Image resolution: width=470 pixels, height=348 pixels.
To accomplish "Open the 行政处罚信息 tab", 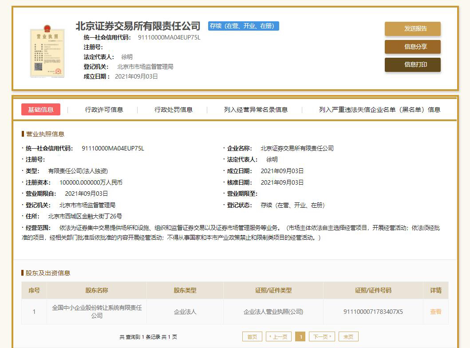I will point(174,110).
